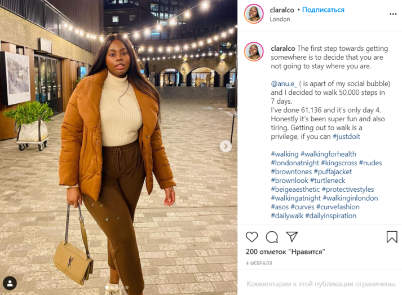402x295 pixels.
Task: Open the #puffajacket hashtag
Action: 333,171
